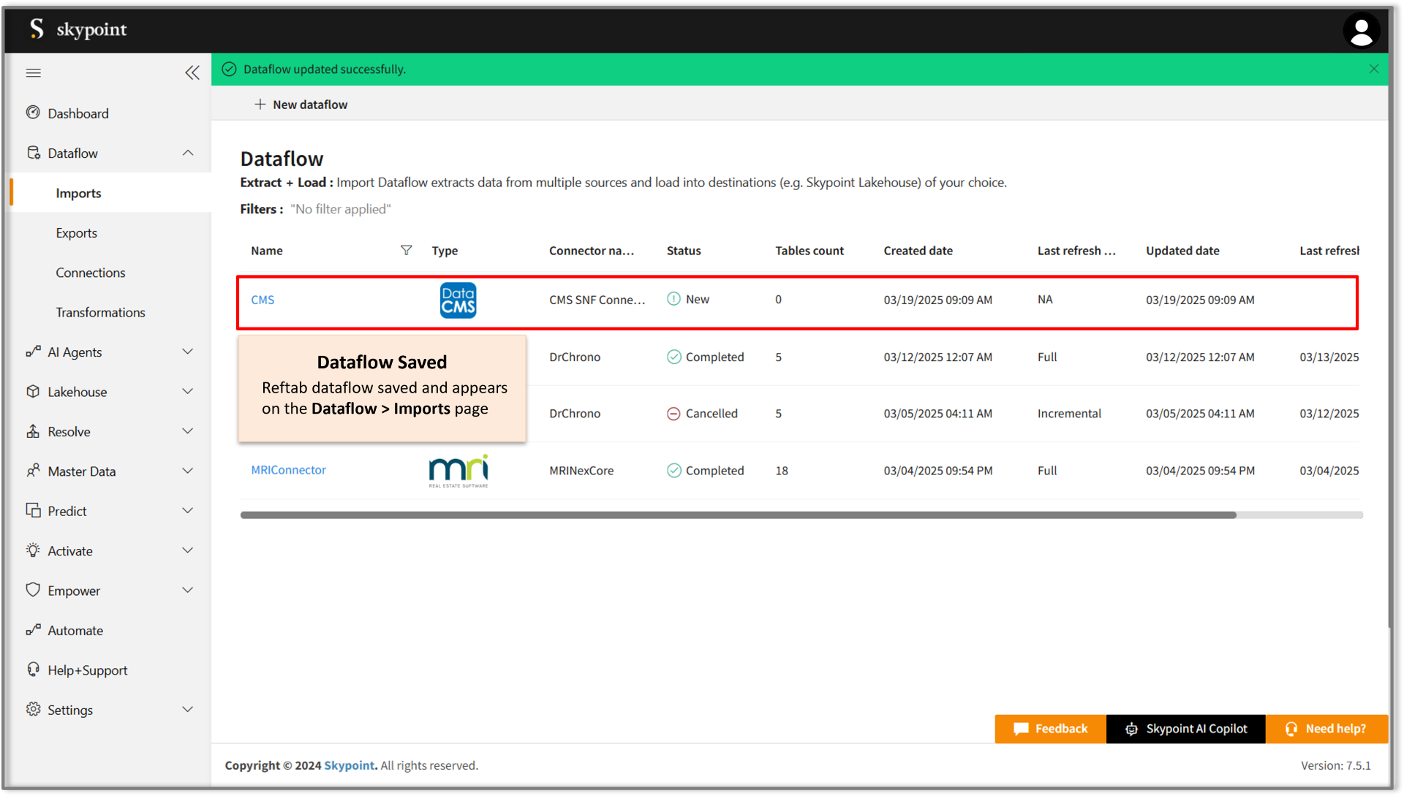Open the MRIConnector dataflow link
Screen dimensions: 1404x796
pyautogui.click(x=288, y=470)
